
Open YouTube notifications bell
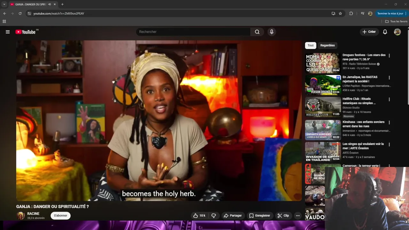click(385, 32)
